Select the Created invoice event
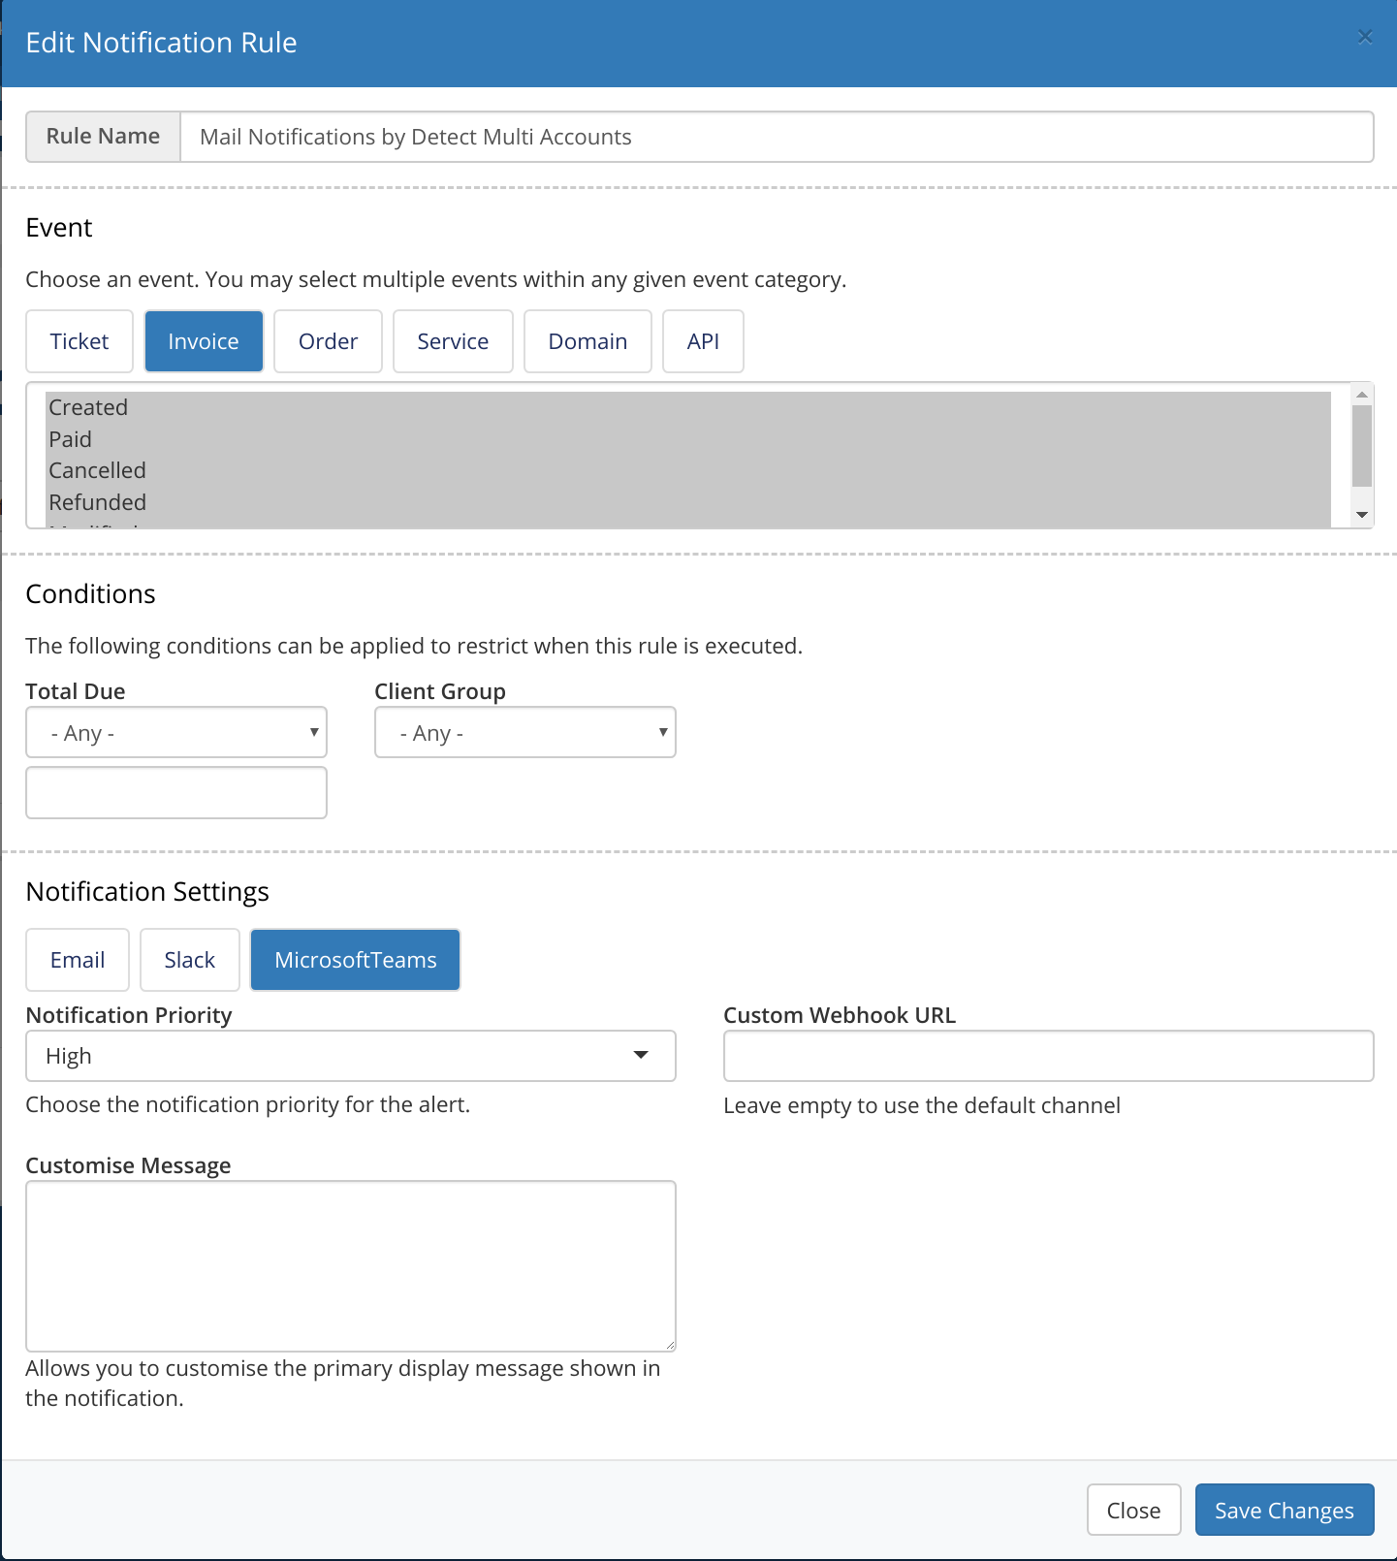 688,407
